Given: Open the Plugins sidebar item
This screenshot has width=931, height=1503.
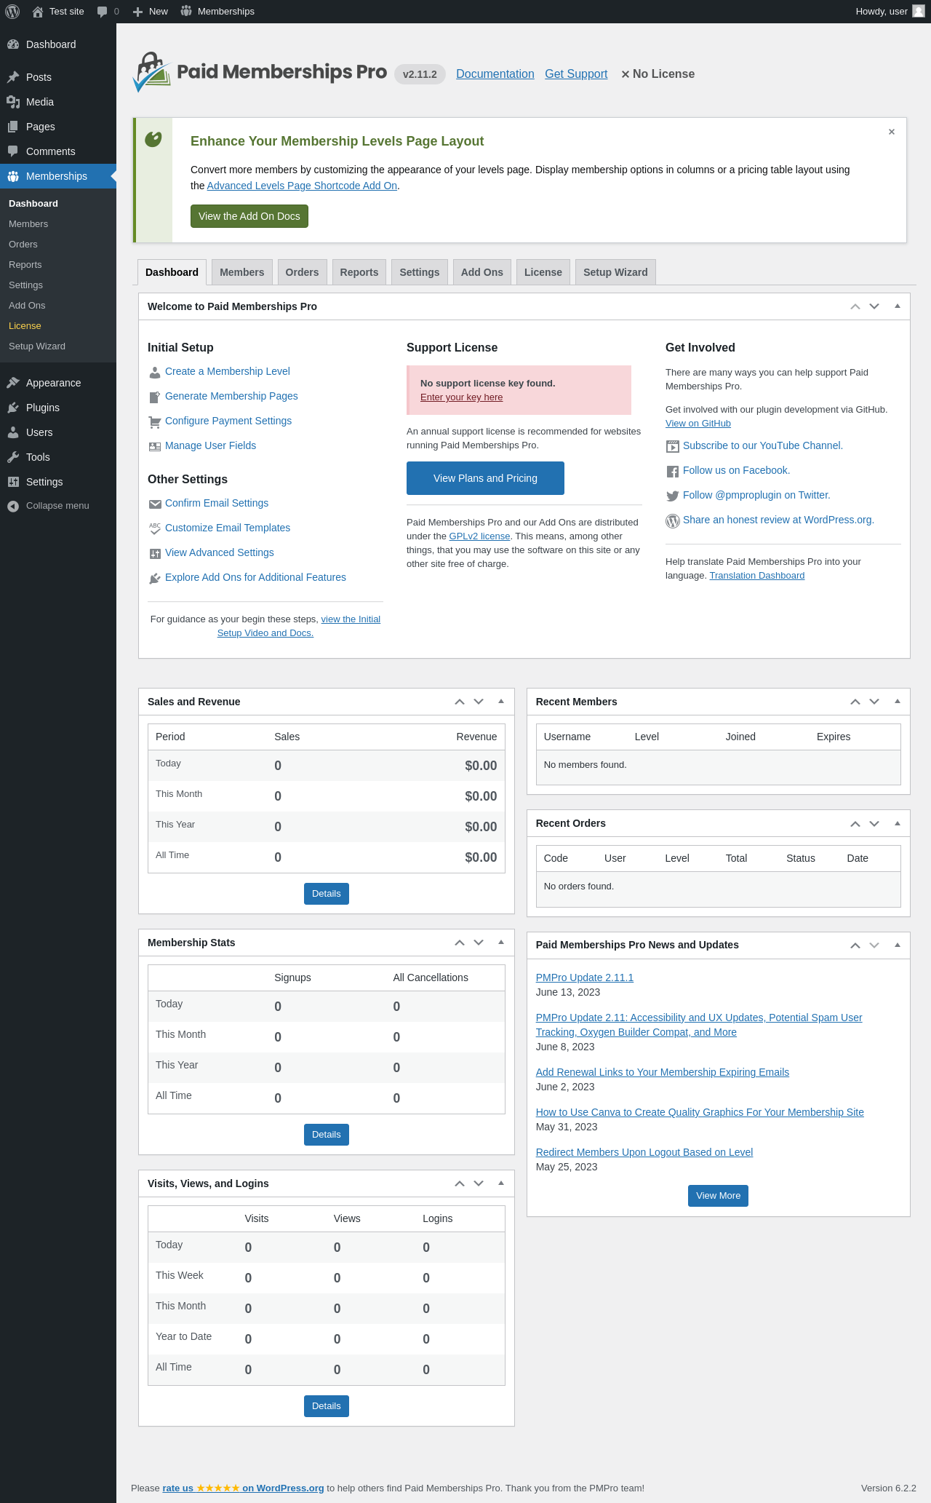Looking at the screenshot, I should click(58, 408).
